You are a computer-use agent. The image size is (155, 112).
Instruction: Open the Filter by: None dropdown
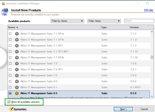(x=67, y=21)
